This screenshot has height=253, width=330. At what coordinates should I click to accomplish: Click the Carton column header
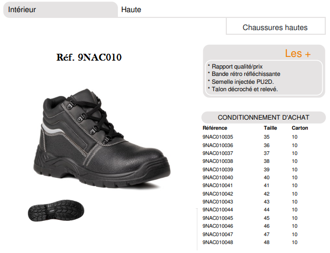click(299, 128)
